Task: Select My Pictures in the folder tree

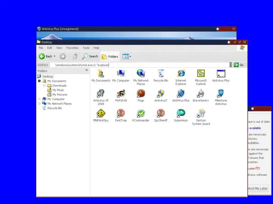Action: (60, 95)
